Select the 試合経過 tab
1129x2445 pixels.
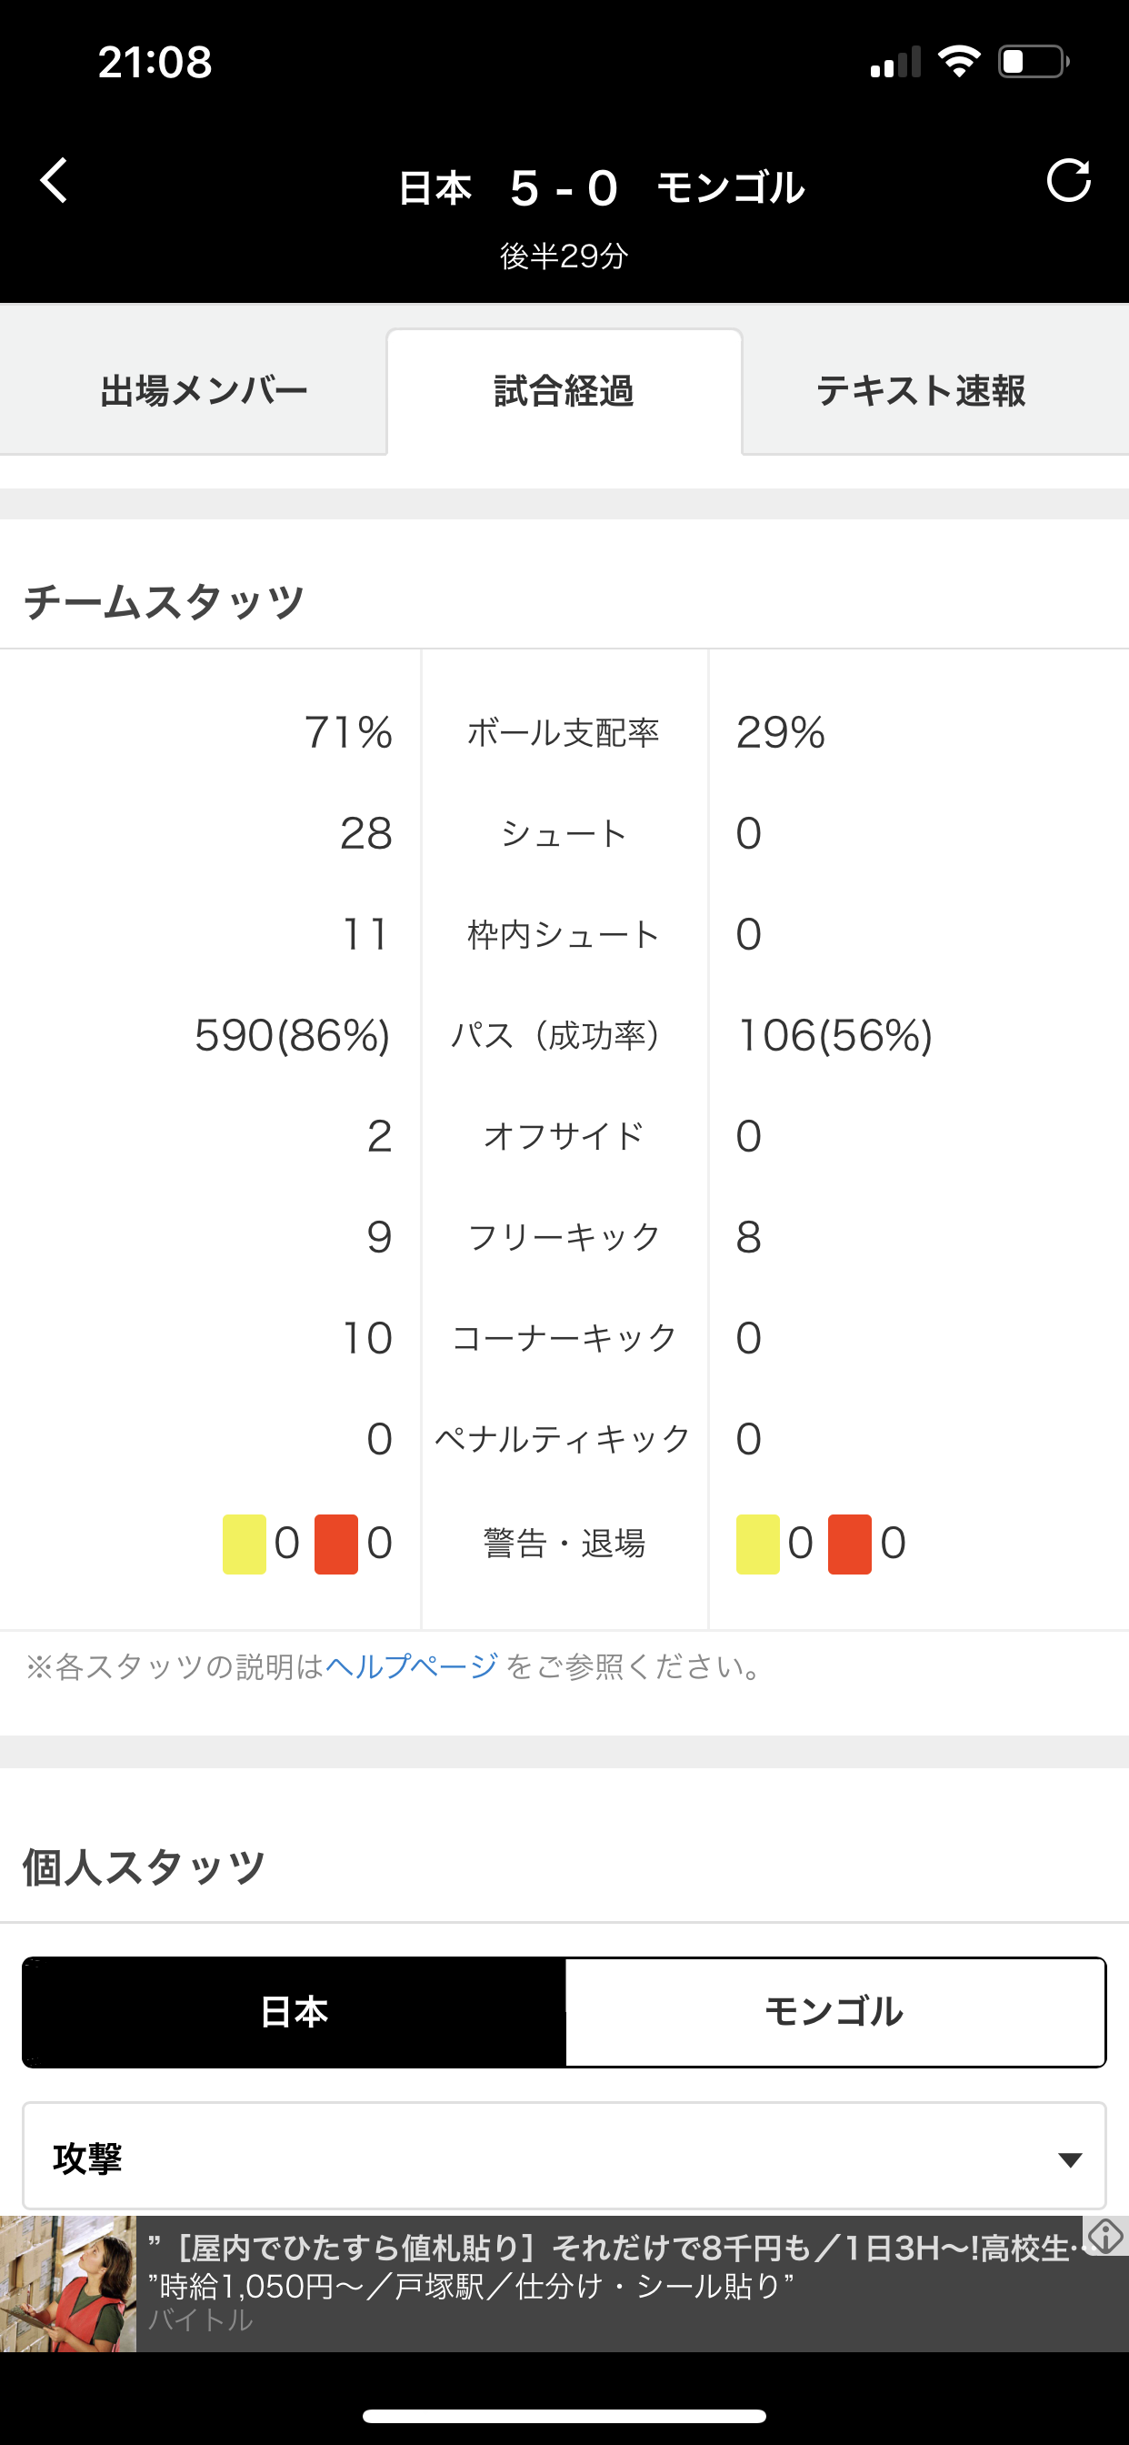(x=564, y=391)
